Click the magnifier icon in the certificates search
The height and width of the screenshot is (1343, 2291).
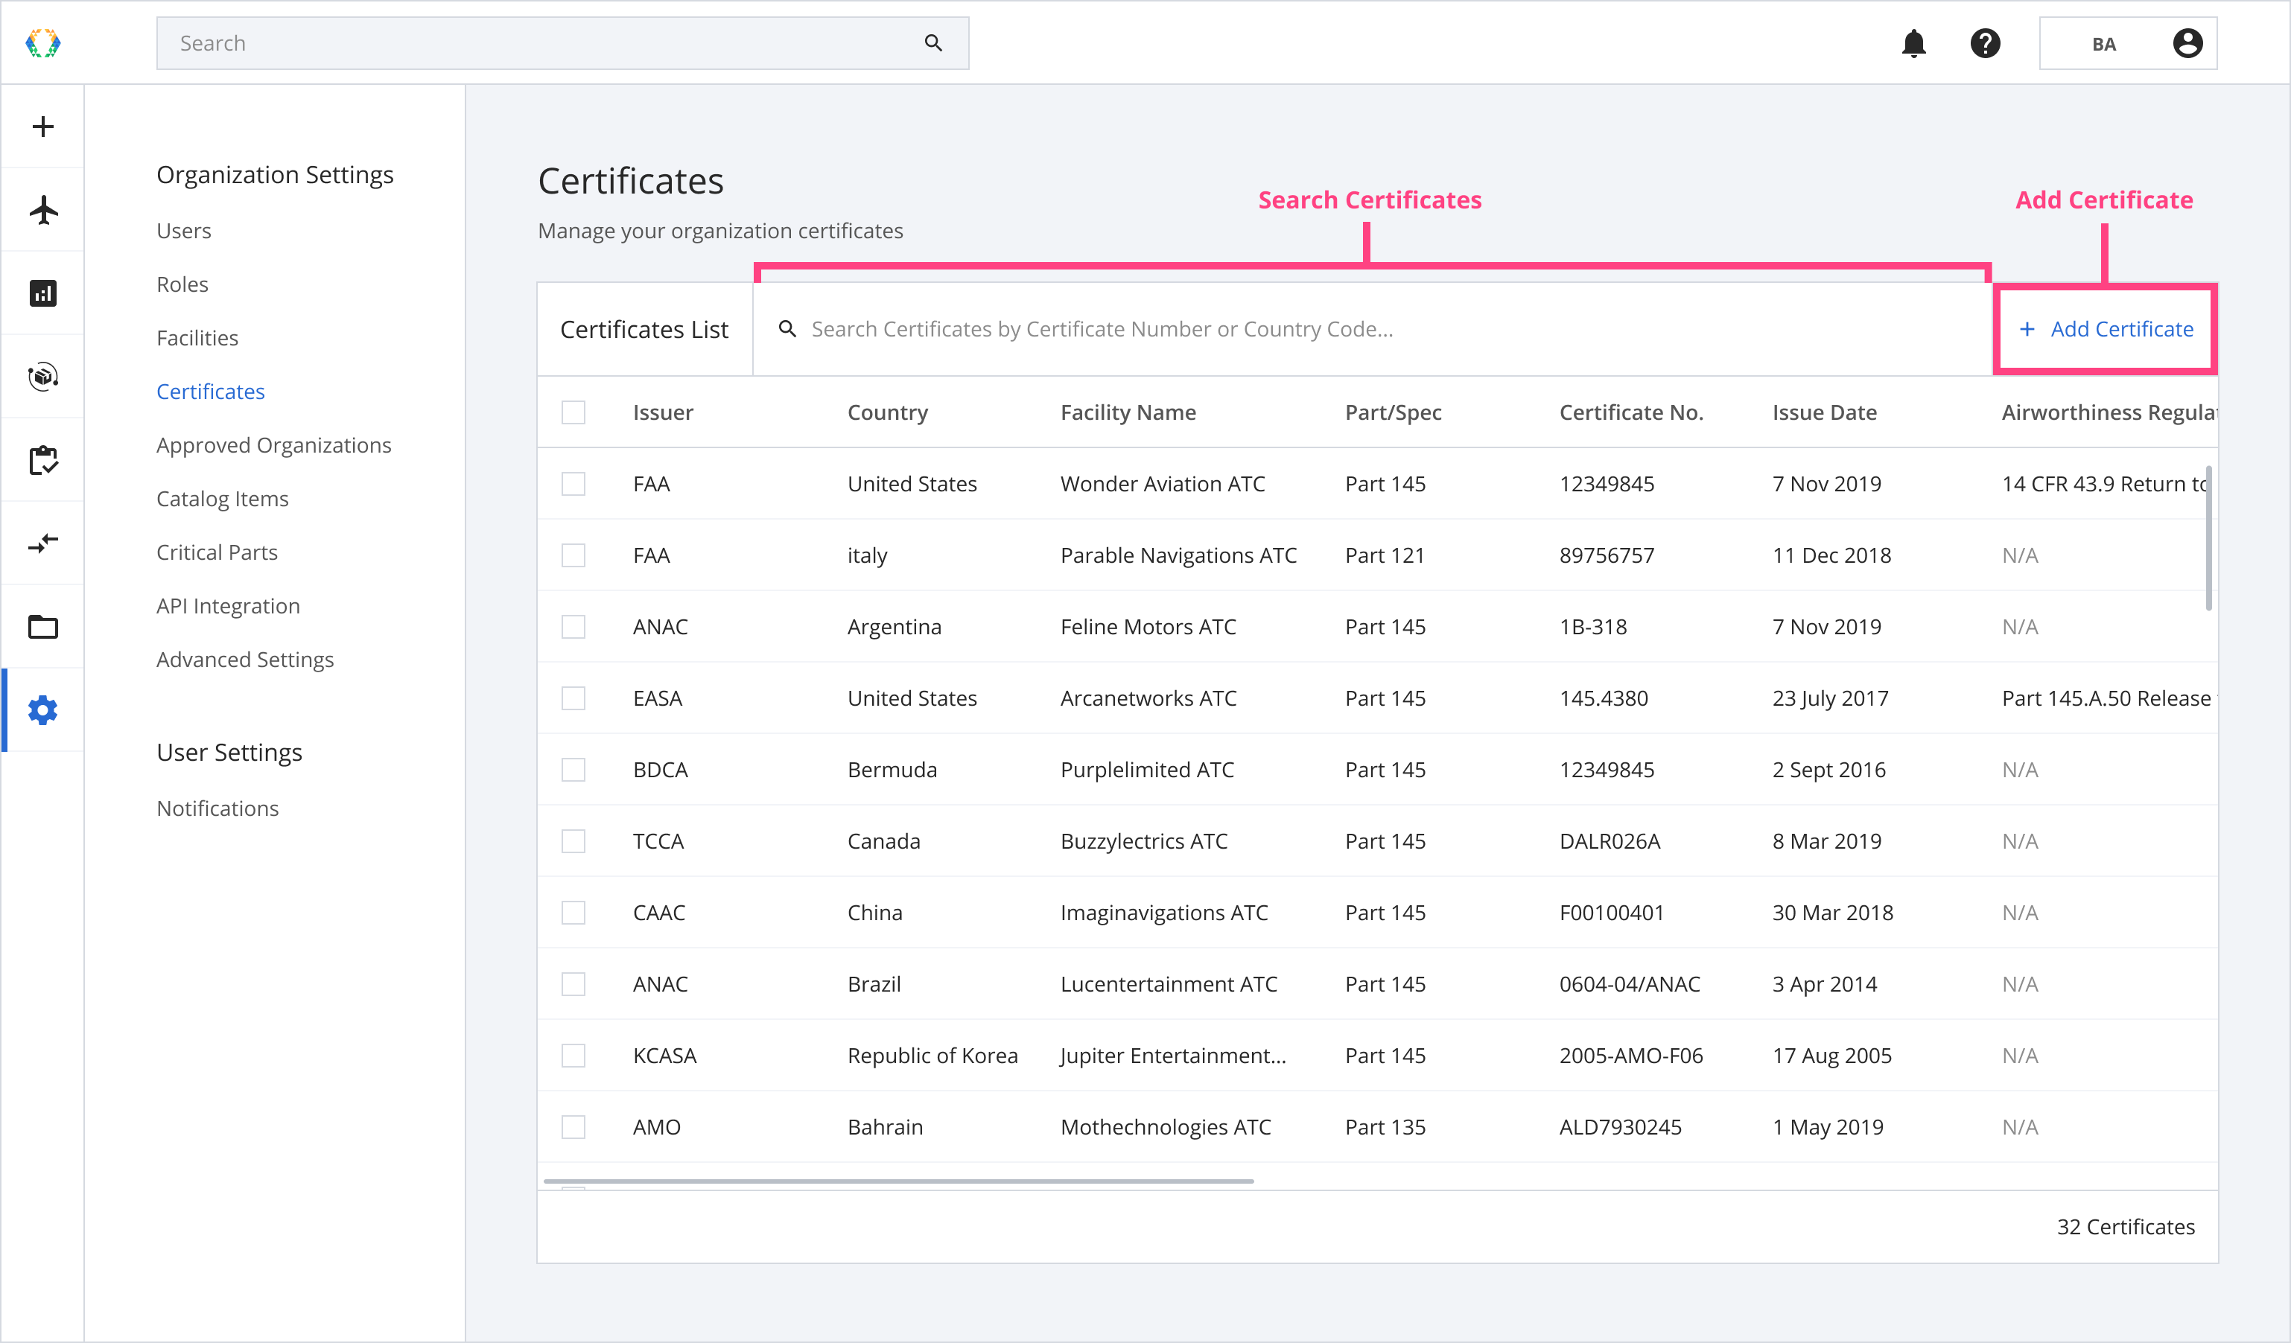[787, 329]
